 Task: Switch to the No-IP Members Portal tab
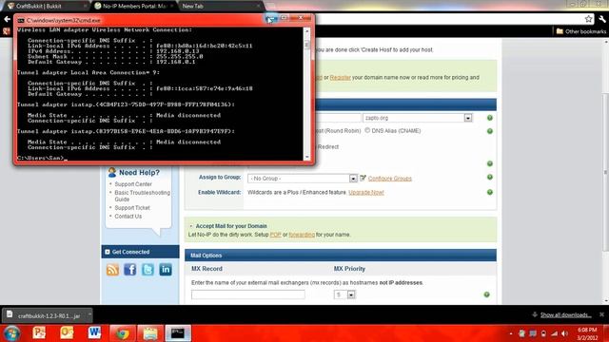(x=134, y=7)
